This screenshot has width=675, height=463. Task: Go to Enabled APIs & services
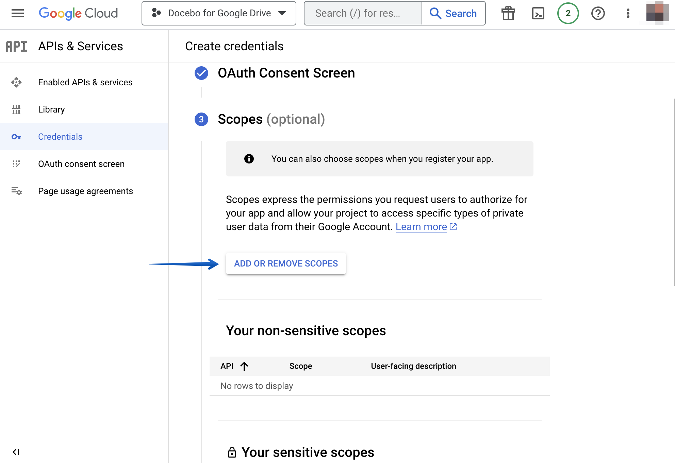click(x=85, y=82)
